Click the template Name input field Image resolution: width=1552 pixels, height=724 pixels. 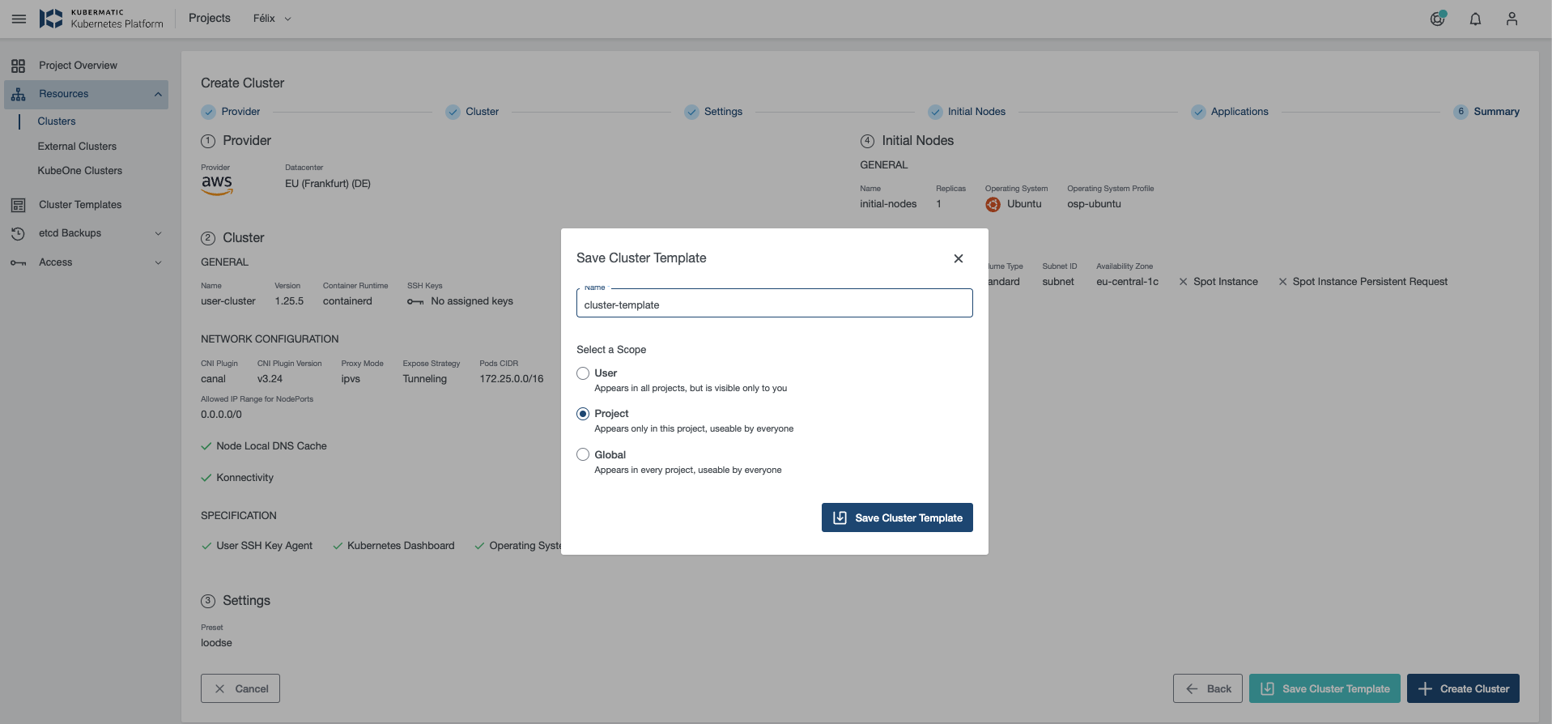pos(774,305)
